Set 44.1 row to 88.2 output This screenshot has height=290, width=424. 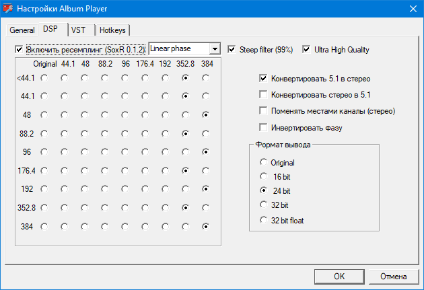pyautogui.click(x=104, y=96)
